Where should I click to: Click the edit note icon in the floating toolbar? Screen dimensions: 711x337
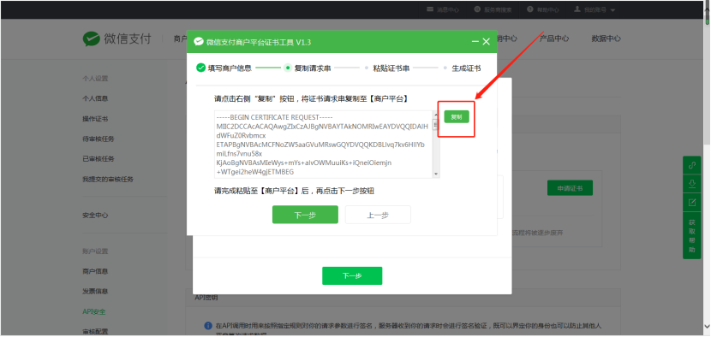(692, 203)
